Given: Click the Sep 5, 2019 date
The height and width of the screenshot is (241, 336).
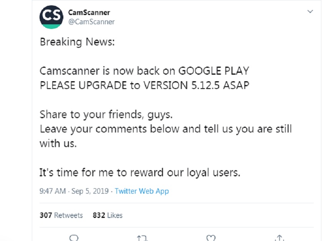Looking at the screenshot, I should point(90,191).
